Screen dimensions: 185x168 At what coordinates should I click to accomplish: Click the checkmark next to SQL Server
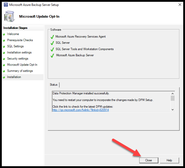pos(52,43)
